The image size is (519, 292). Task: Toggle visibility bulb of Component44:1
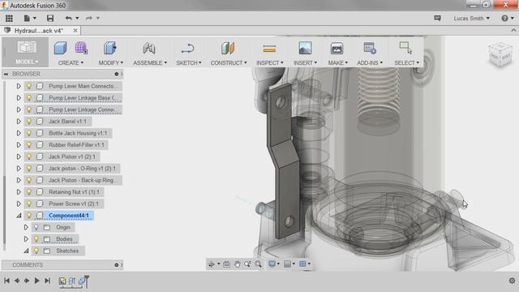pos(29,216)
